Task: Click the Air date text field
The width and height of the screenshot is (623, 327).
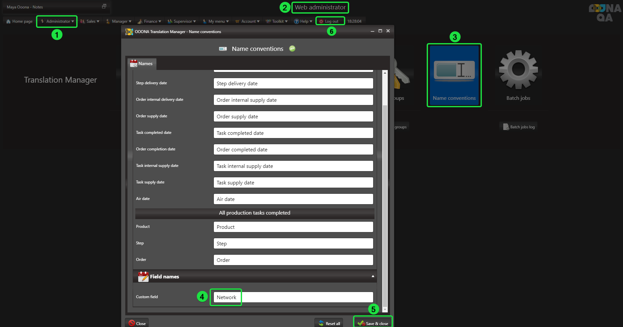Action: [x=293, y=199]
